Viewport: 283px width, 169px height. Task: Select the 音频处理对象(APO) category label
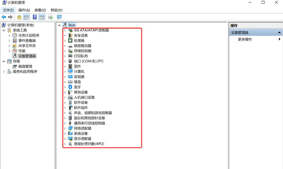(x=89, y=144)
